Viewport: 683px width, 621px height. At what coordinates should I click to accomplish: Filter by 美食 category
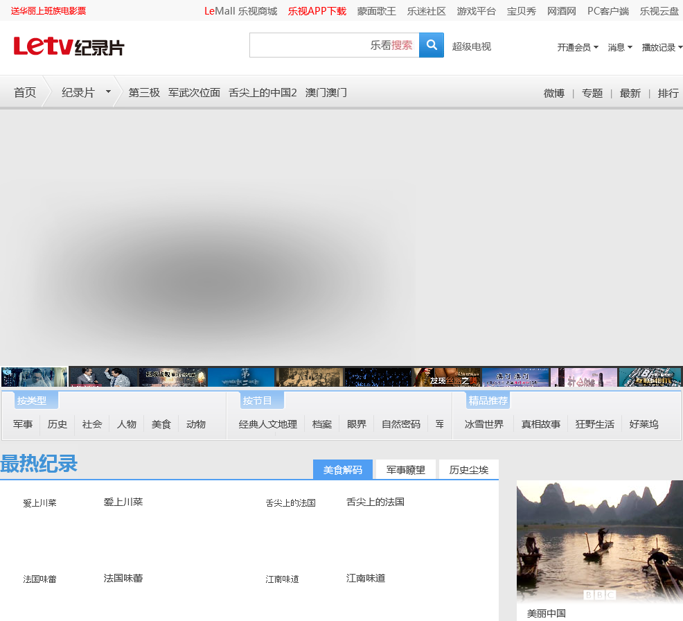pos(161,424)
